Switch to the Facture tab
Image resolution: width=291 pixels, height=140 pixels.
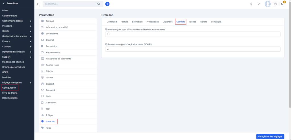click(x=124, y=22)
